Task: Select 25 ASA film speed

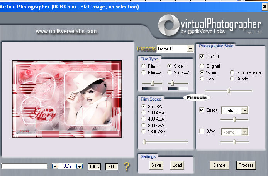Action: point(144,106)
